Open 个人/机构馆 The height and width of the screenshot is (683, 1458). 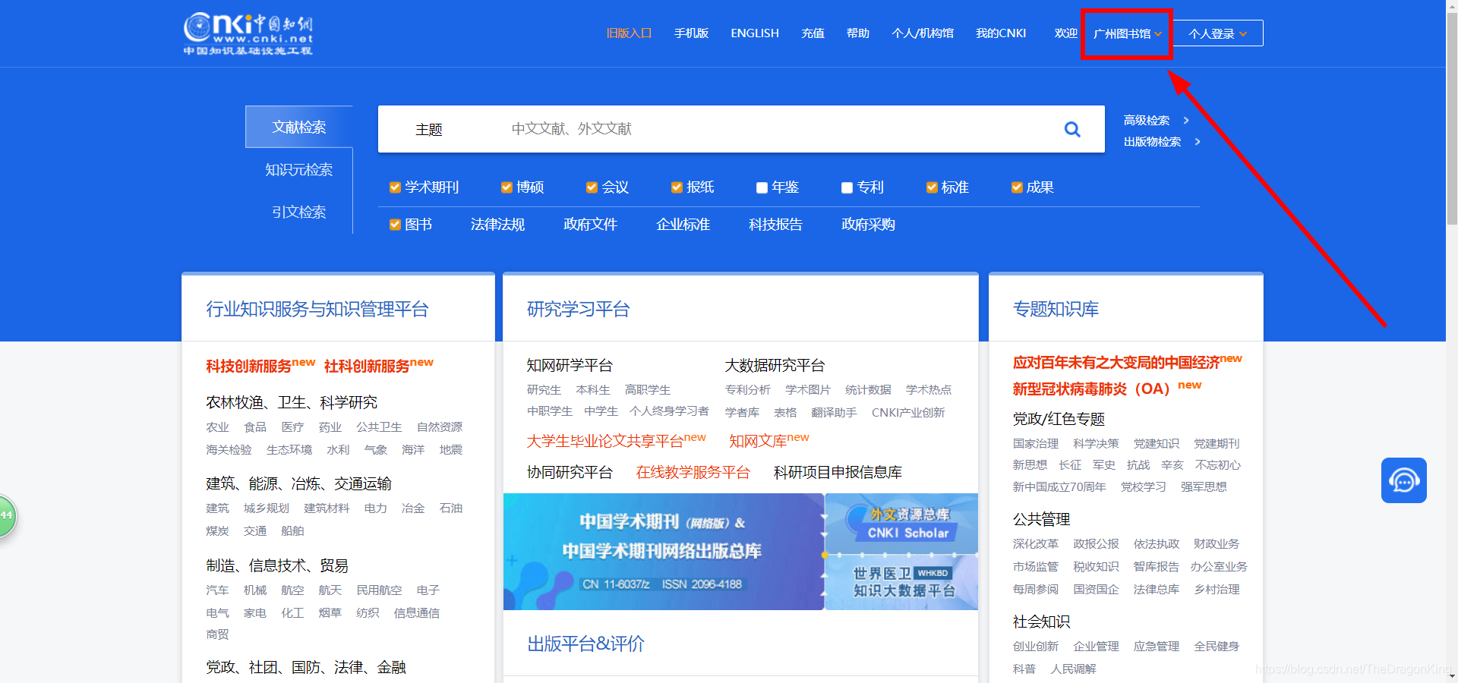click(923, 33)
